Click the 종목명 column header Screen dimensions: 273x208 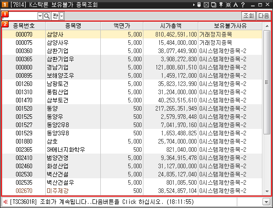point(73,26)
